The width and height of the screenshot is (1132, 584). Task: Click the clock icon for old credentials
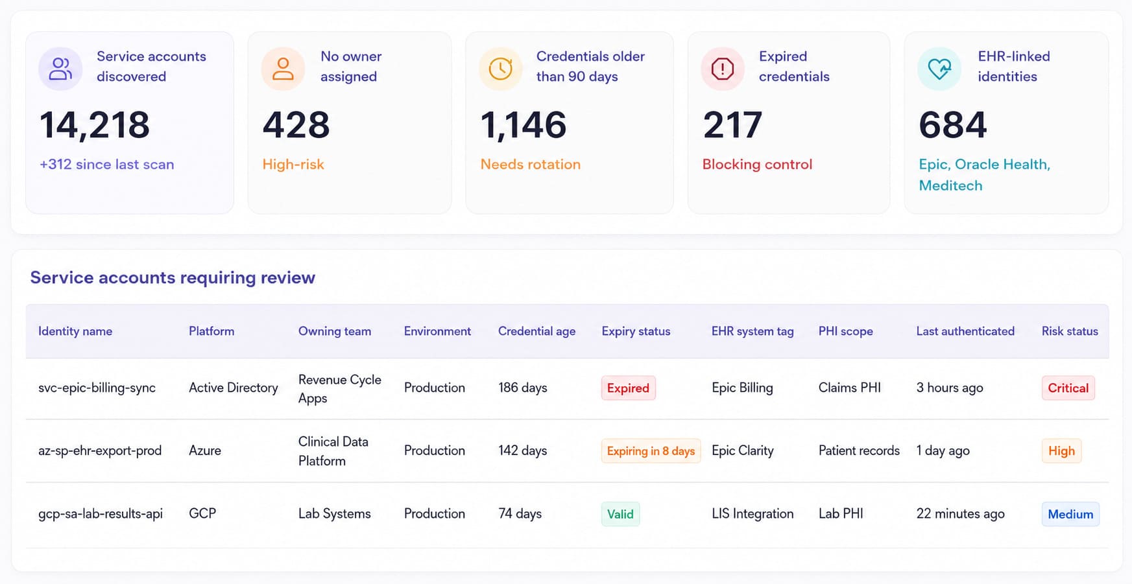coord(500,69)
